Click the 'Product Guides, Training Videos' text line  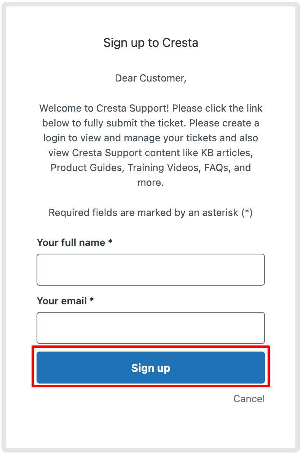coord(150,168)
